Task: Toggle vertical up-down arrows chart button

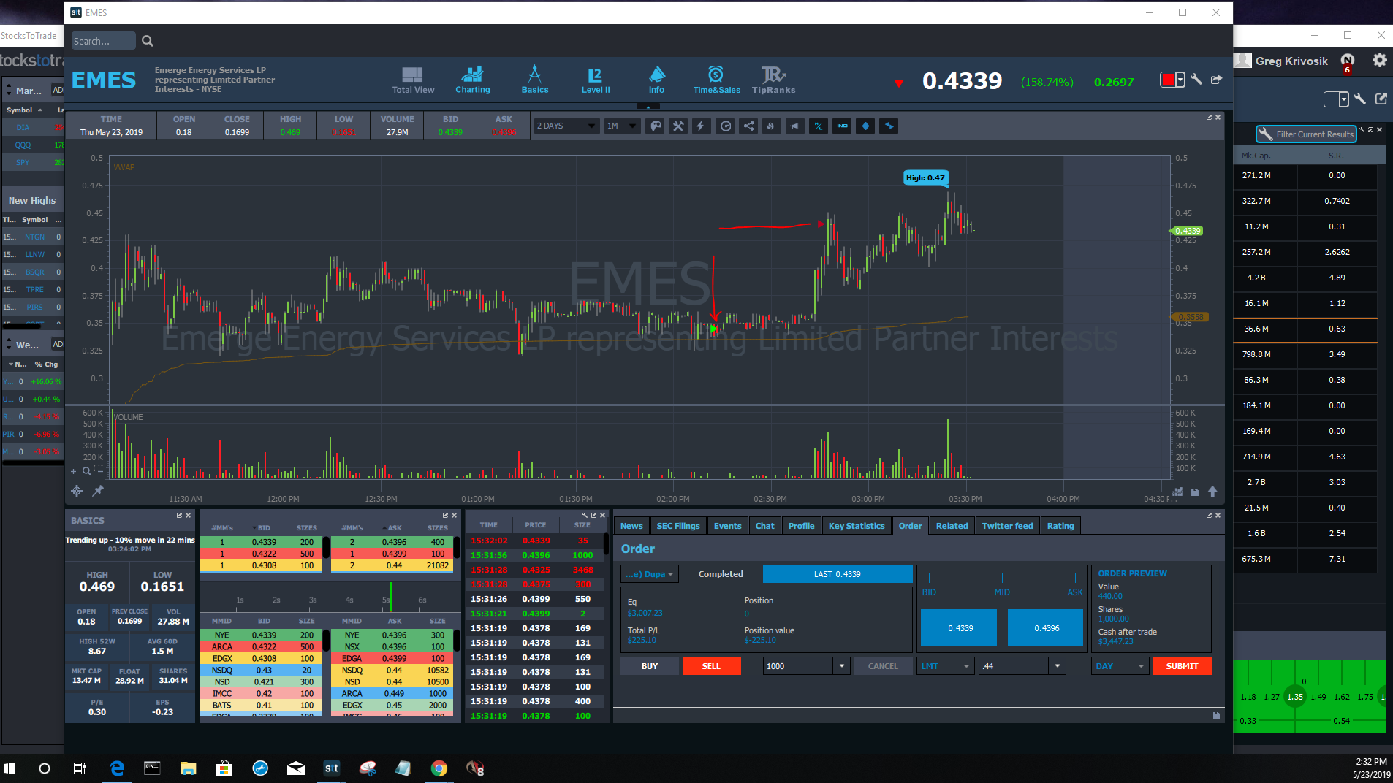Action: 865,126
